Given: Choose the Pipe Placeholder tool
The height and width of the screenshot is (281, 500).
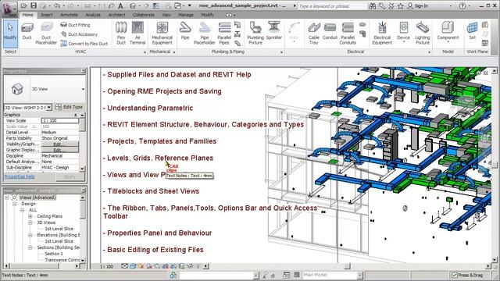Looking at the screenshot, I should click(x=205, y=33).
